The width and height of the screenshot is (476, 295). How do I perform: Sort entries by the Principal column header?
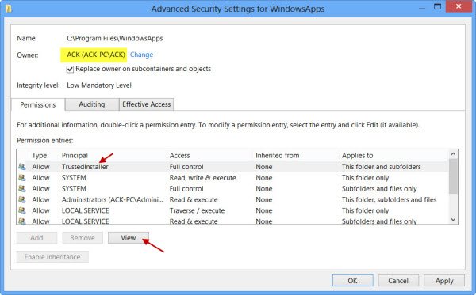click(x=75, y=156)
